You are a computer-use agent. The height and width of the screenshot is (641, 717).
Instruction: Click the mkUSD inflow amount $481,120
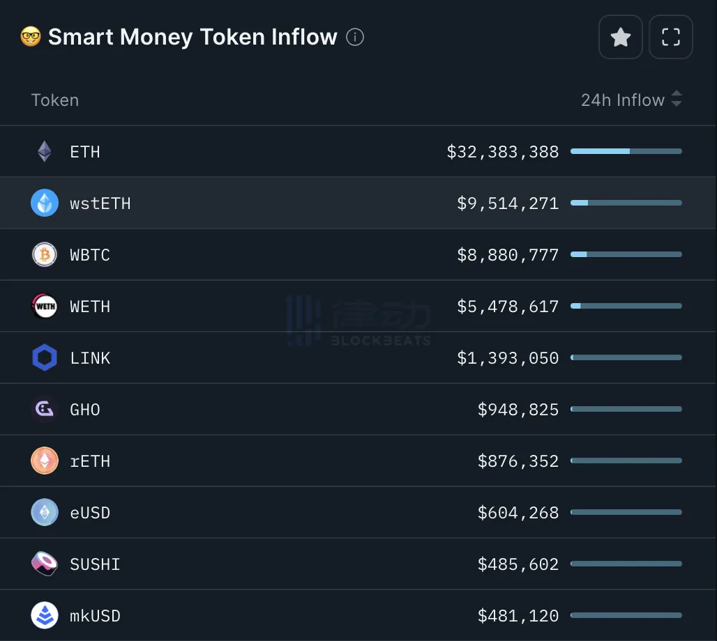518,615
